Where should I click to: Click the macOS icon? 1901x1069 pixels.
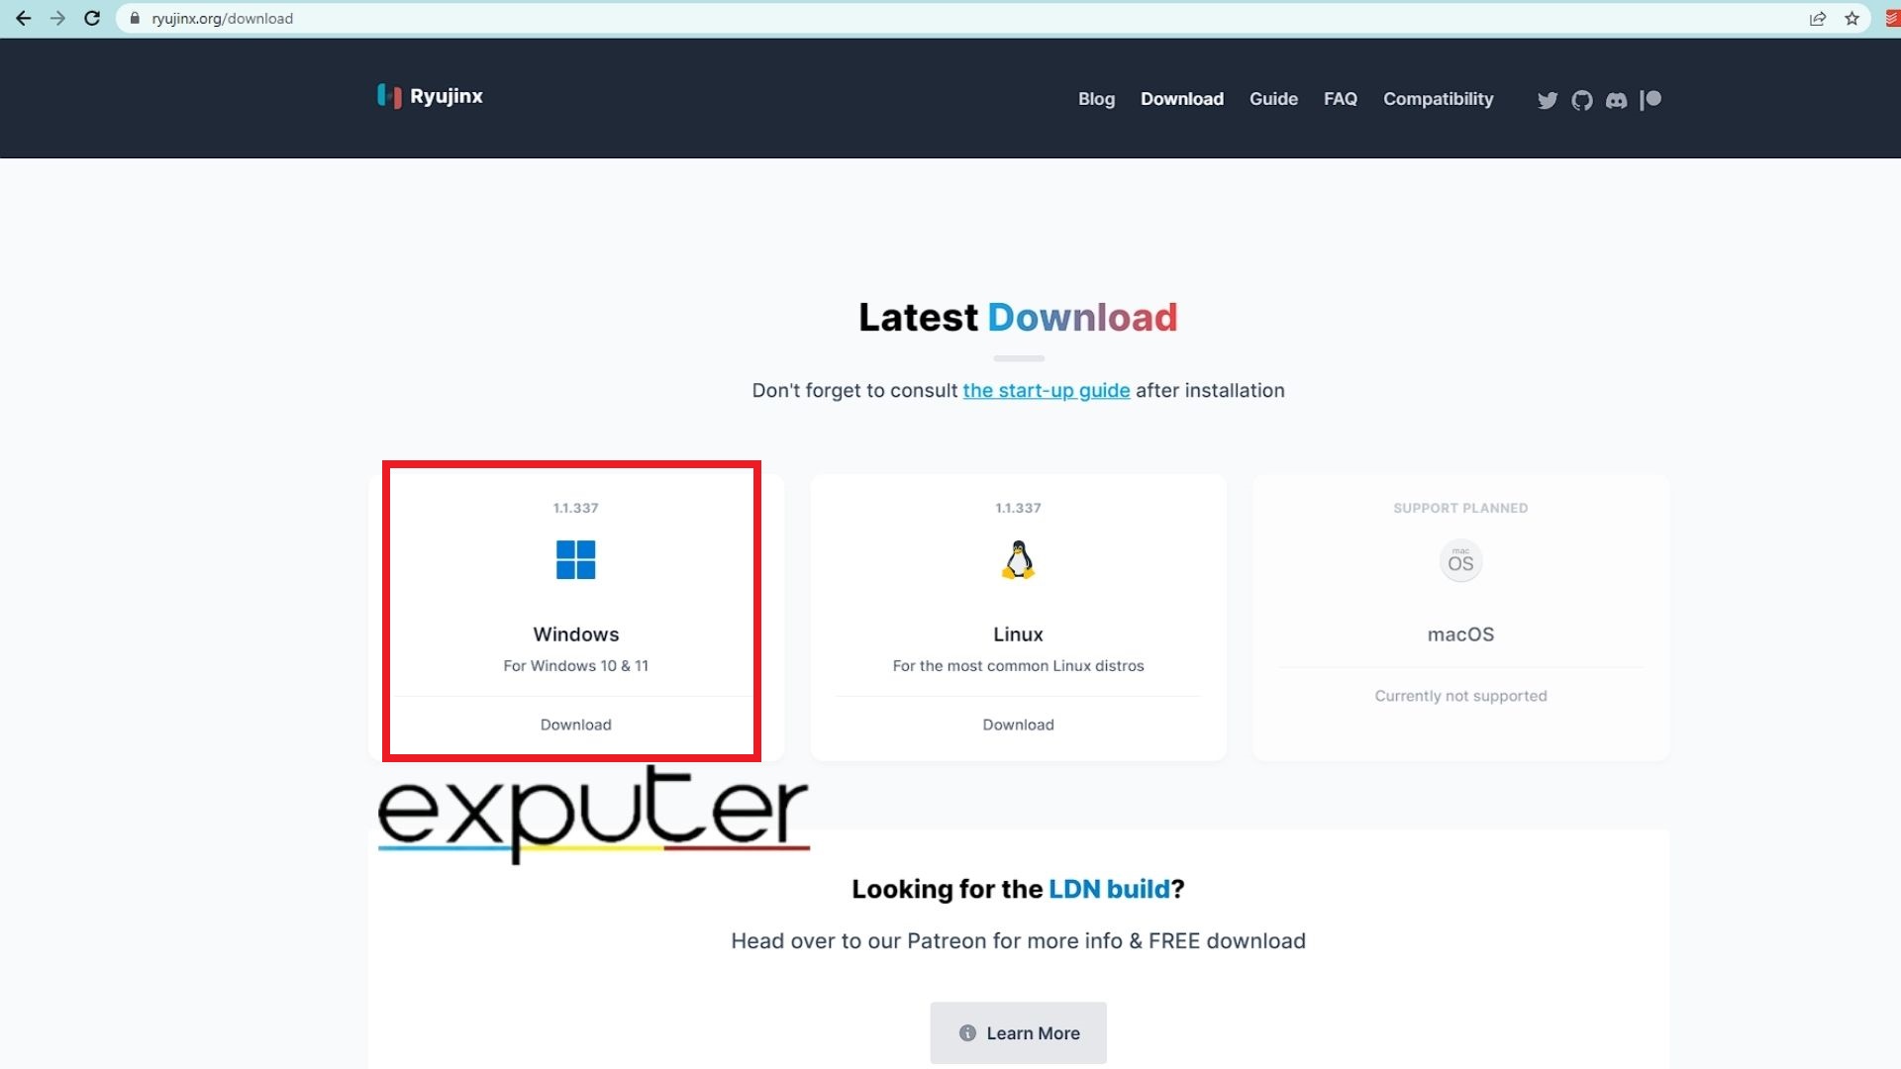[1460, 560]
